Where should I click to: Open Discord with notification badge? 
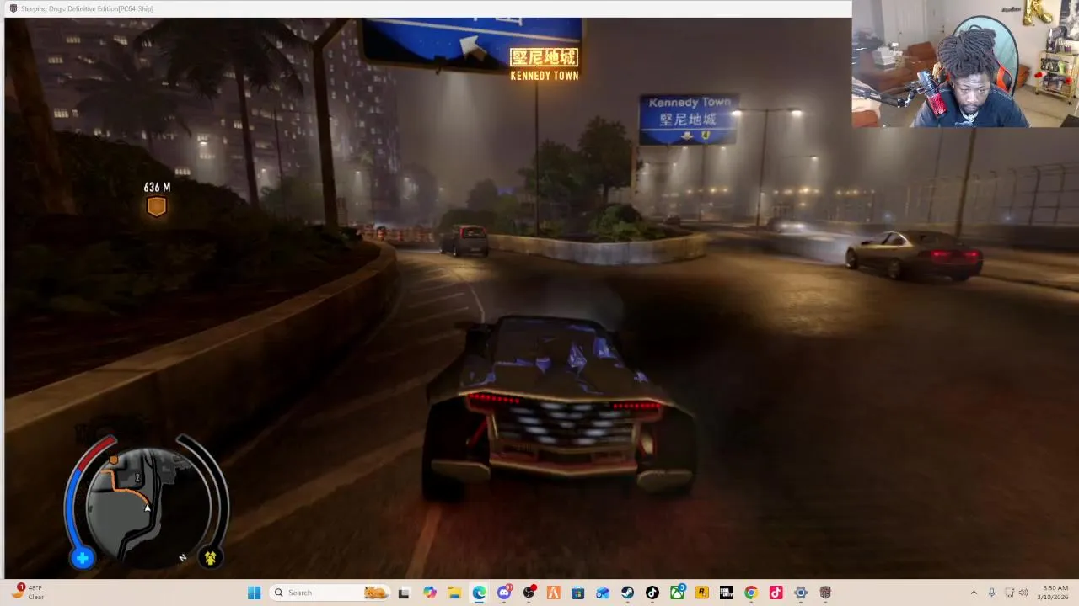pyautogui.click(x=504, y=593)
